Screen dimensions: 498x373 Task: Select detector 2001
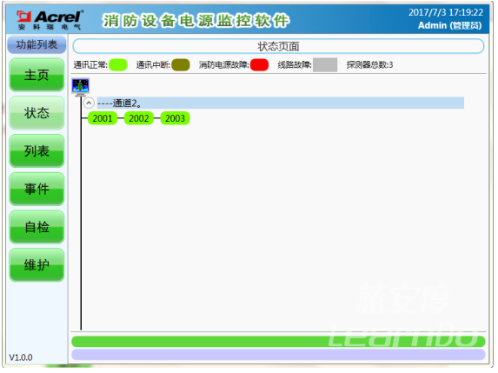(103, 118)
